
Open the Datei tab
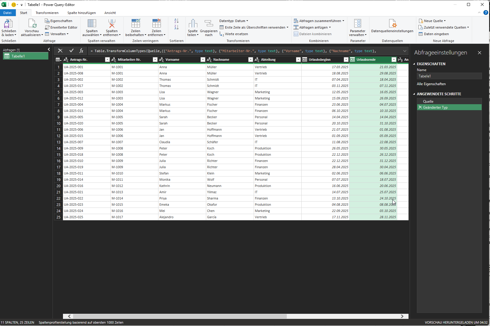click(7, 13)
